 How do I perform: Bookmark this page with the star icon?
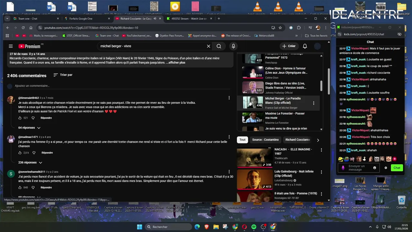click(280, 28)
